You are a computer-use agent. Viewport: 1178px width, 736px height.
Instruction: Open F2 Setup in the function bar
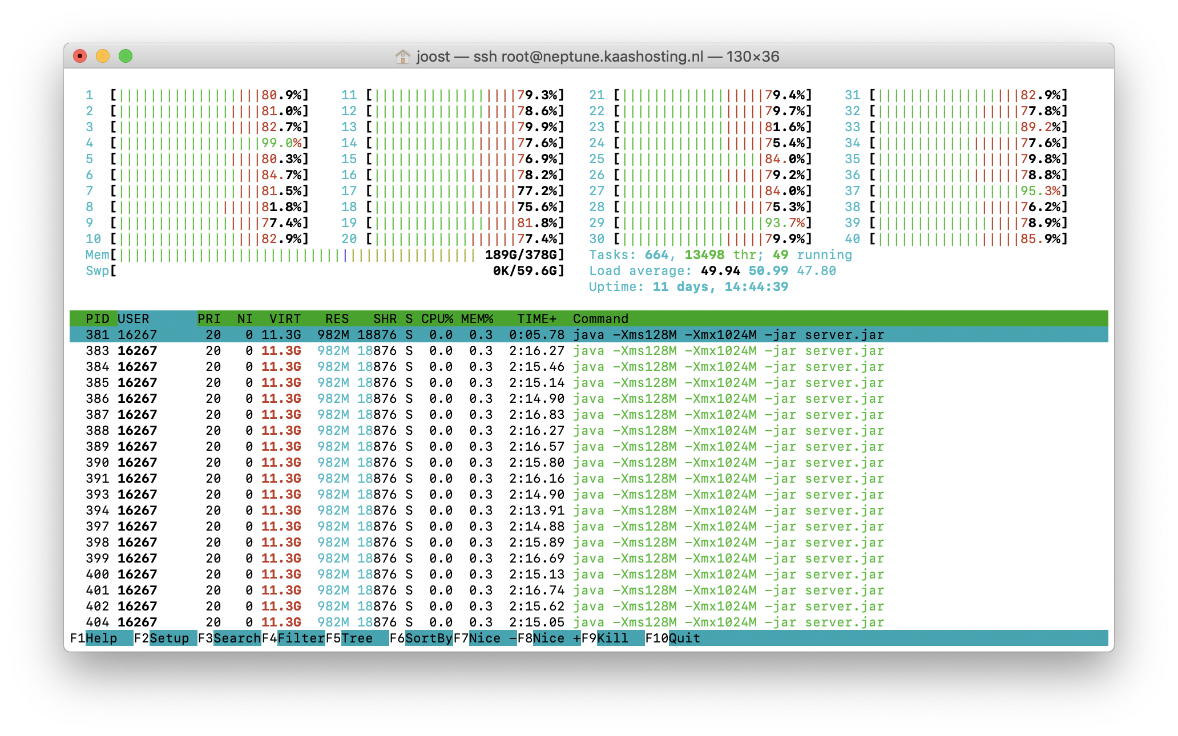point(169,638)
